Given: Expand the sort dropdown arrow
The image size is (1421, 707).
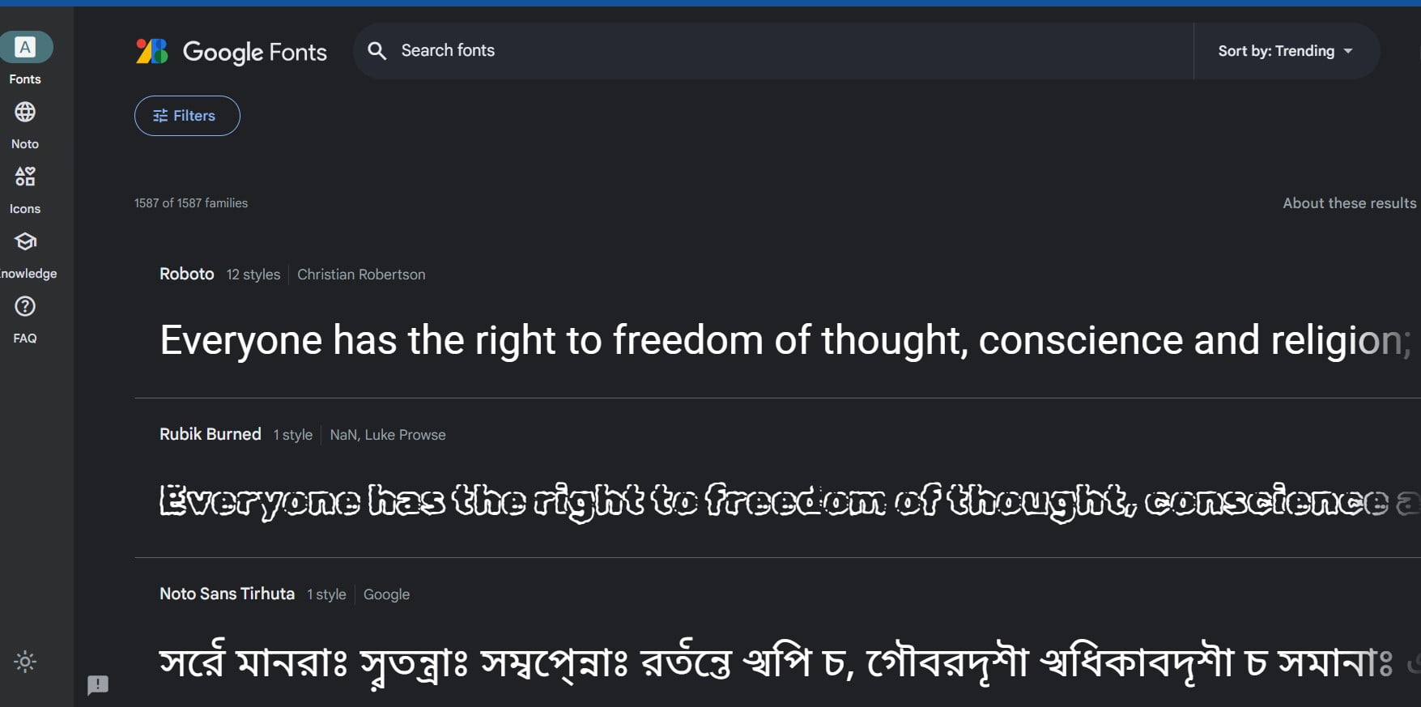Looking at the screenshot, I should (x=1348, y=51).
